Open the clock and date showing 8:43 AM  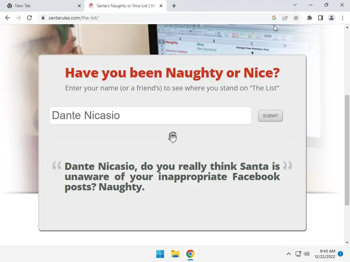(325, 254)
